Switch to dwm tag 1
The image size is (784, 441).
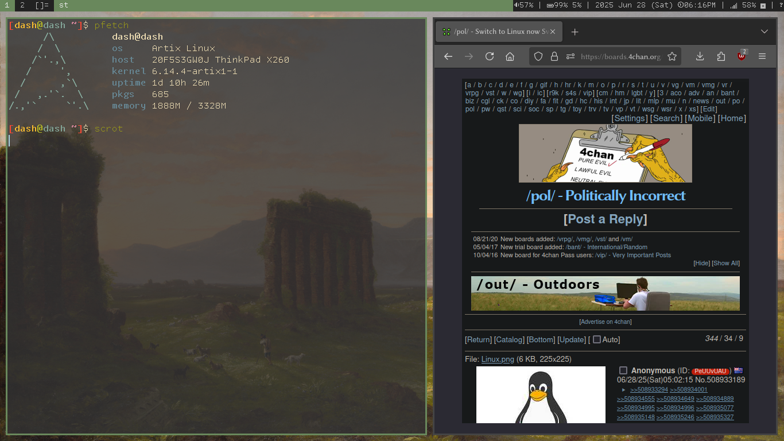pos(7,5)
